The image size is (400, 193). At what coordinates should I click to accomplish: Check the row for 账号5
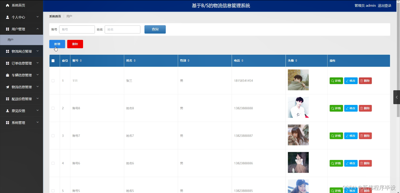pos(53,191)
